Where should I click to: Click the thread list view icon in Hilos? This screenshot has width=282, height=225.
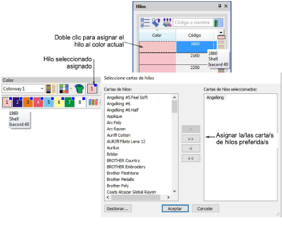pyautogui.click(x=145, y=23)
